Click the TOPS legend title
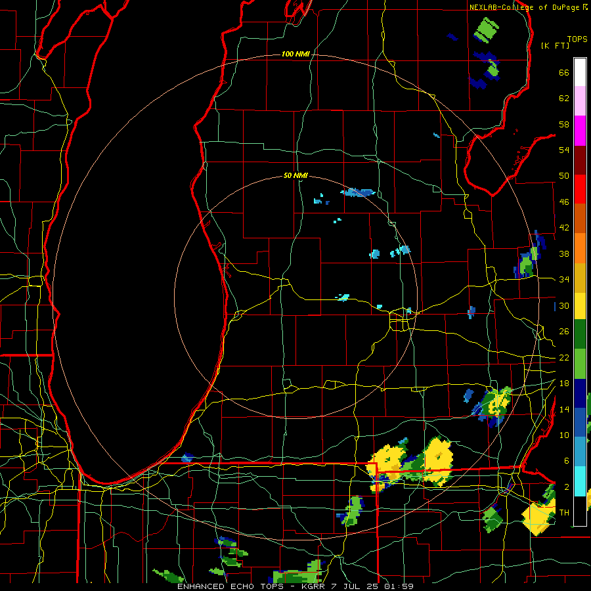 click(577, 39)
